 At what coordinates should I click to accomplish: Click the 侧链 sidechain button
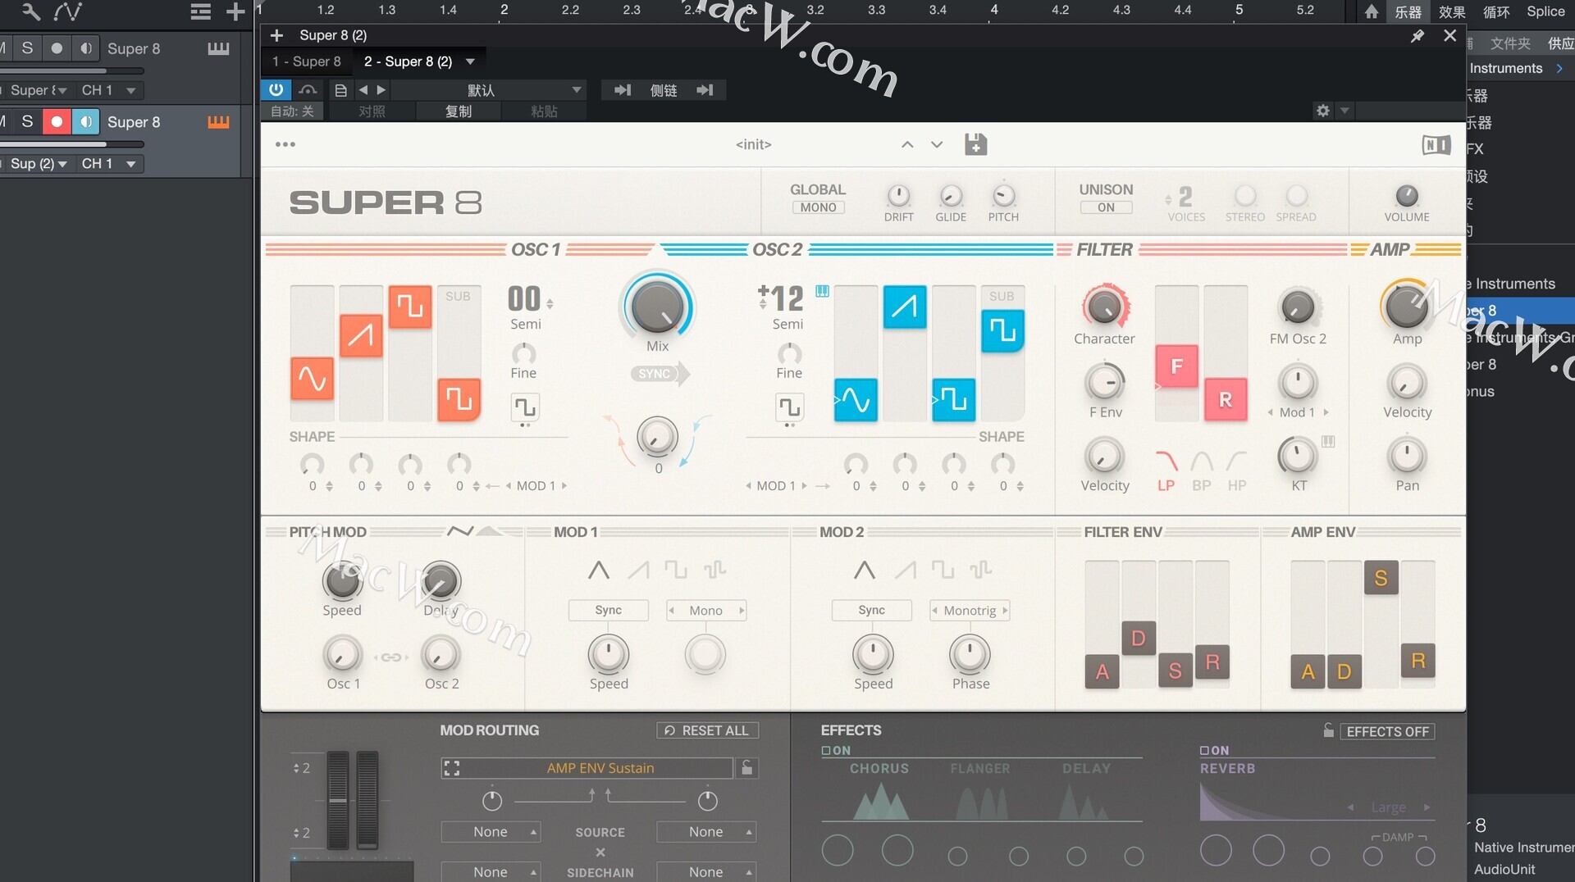(664, 90)
